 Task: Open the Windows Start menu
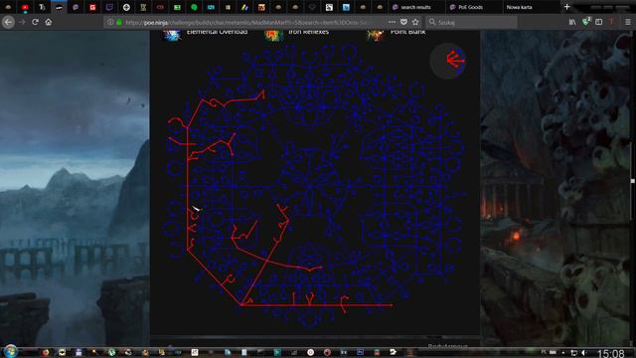(10, 351)
